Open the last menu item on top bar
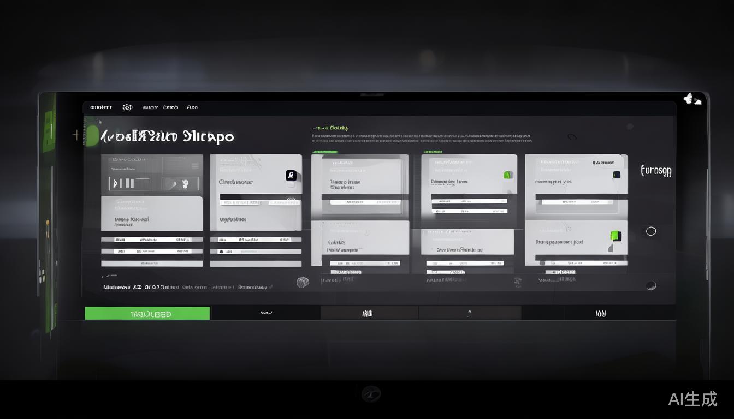734x419 pixels. click(192, 107)
